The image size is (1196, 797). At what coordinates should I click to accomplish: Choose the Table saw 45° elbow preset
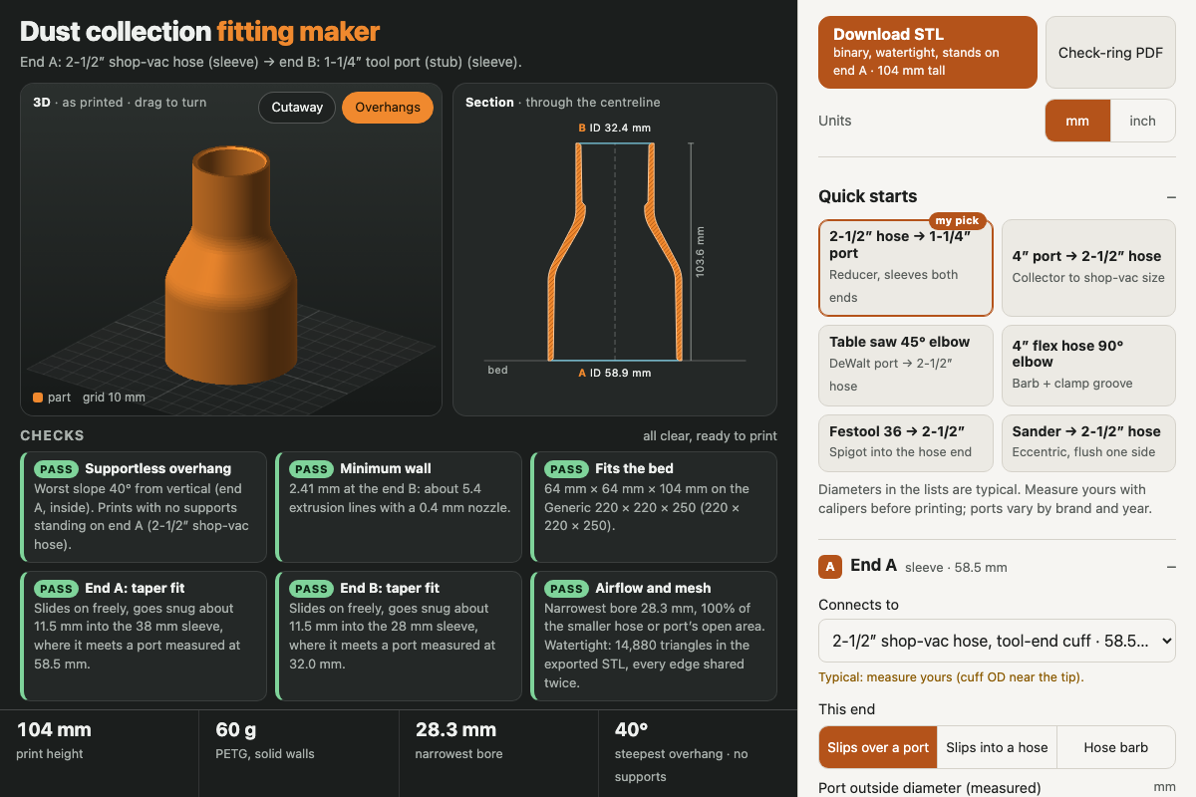click(x=906, y=366)
